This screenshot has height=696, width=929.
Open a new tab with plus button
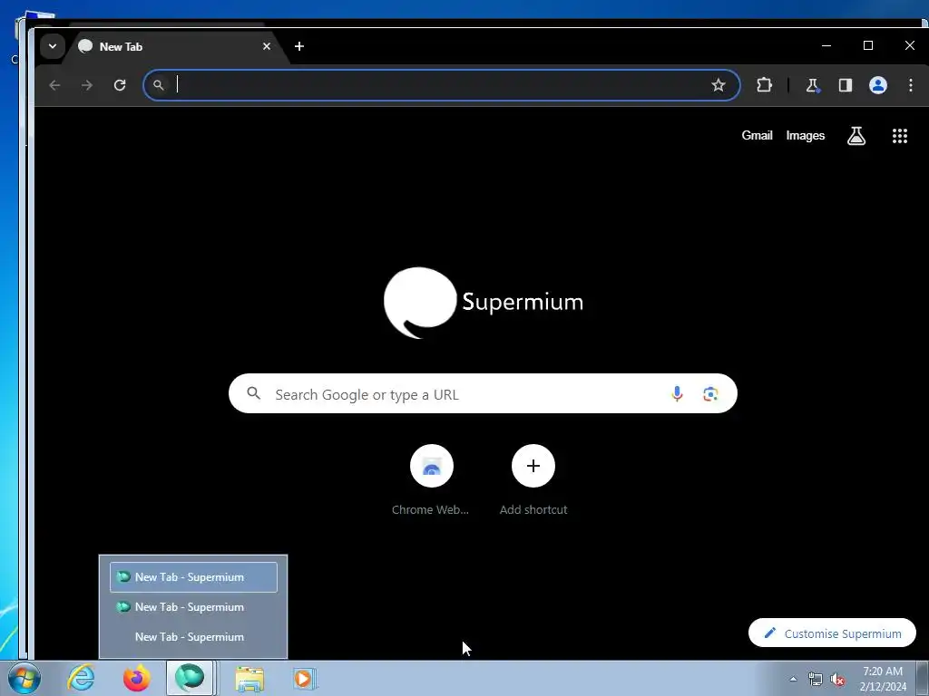point(299,46)
